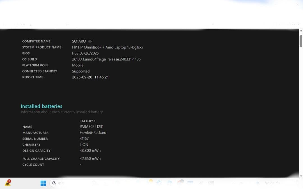303x189 pixels.
Task: Click the BATTERY 1 column header
Action: point(88,121)
